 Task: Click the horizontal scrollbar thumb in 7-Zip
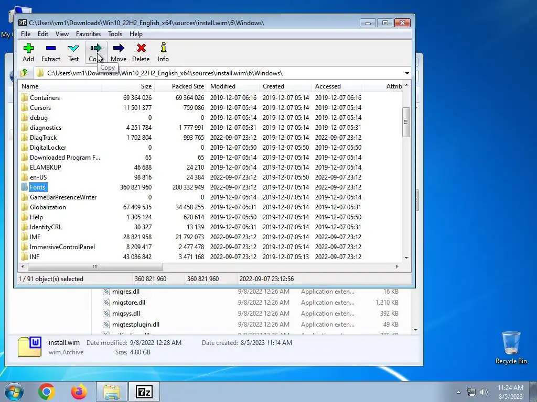coord(95,266)
